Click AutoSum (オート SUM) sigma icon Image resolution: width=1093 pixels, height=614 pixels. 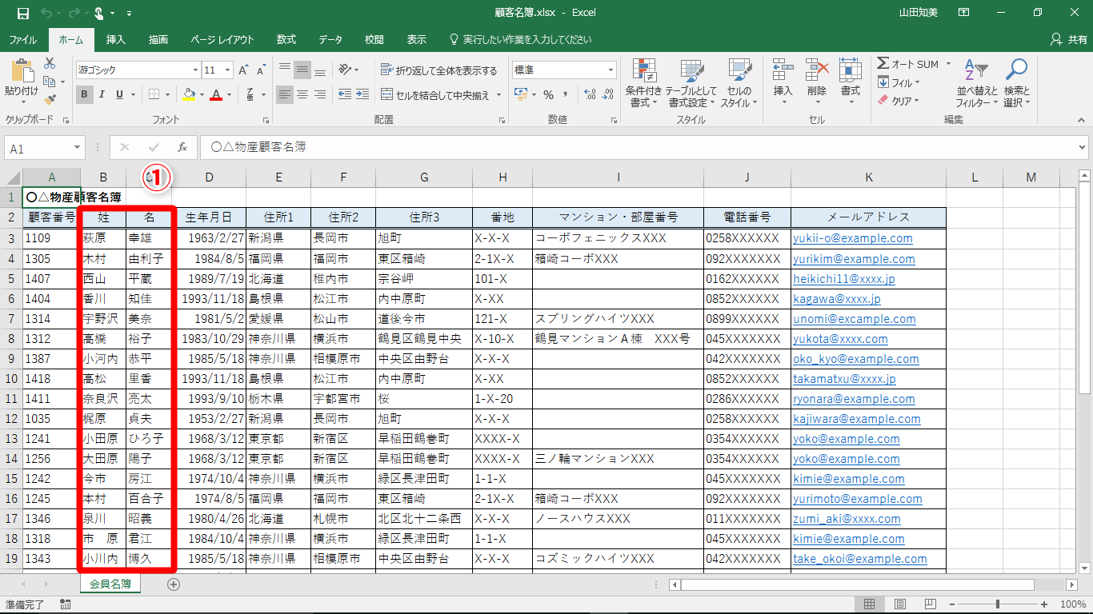pos(883,64)
